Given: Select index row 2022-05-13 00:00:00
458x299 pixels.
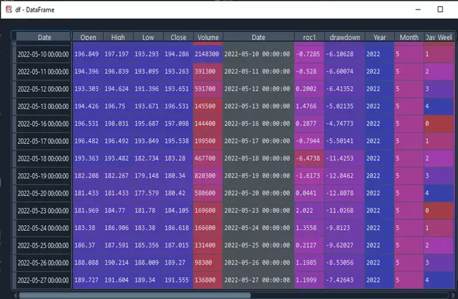Looking at the screenshot, I should (x=42, y=106).
